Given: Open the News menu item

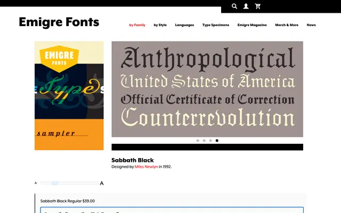Looking at the screenshot, I should click(311, 25).
